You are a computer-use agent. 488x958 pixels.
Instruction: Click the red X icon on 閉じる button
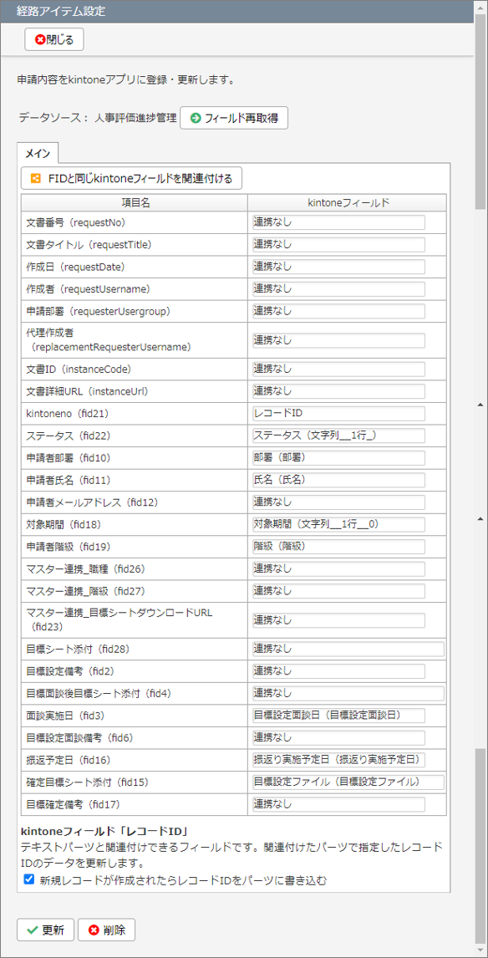tap(40, 40)
